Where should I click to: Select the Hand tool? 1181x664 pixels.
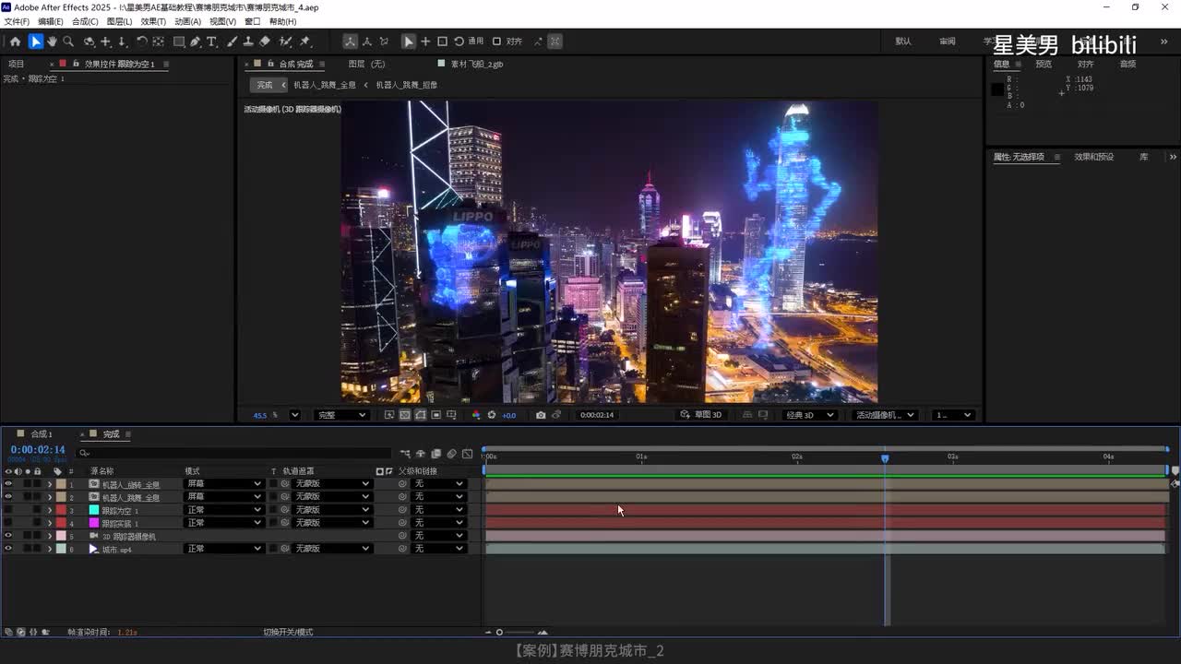(52, 41)
